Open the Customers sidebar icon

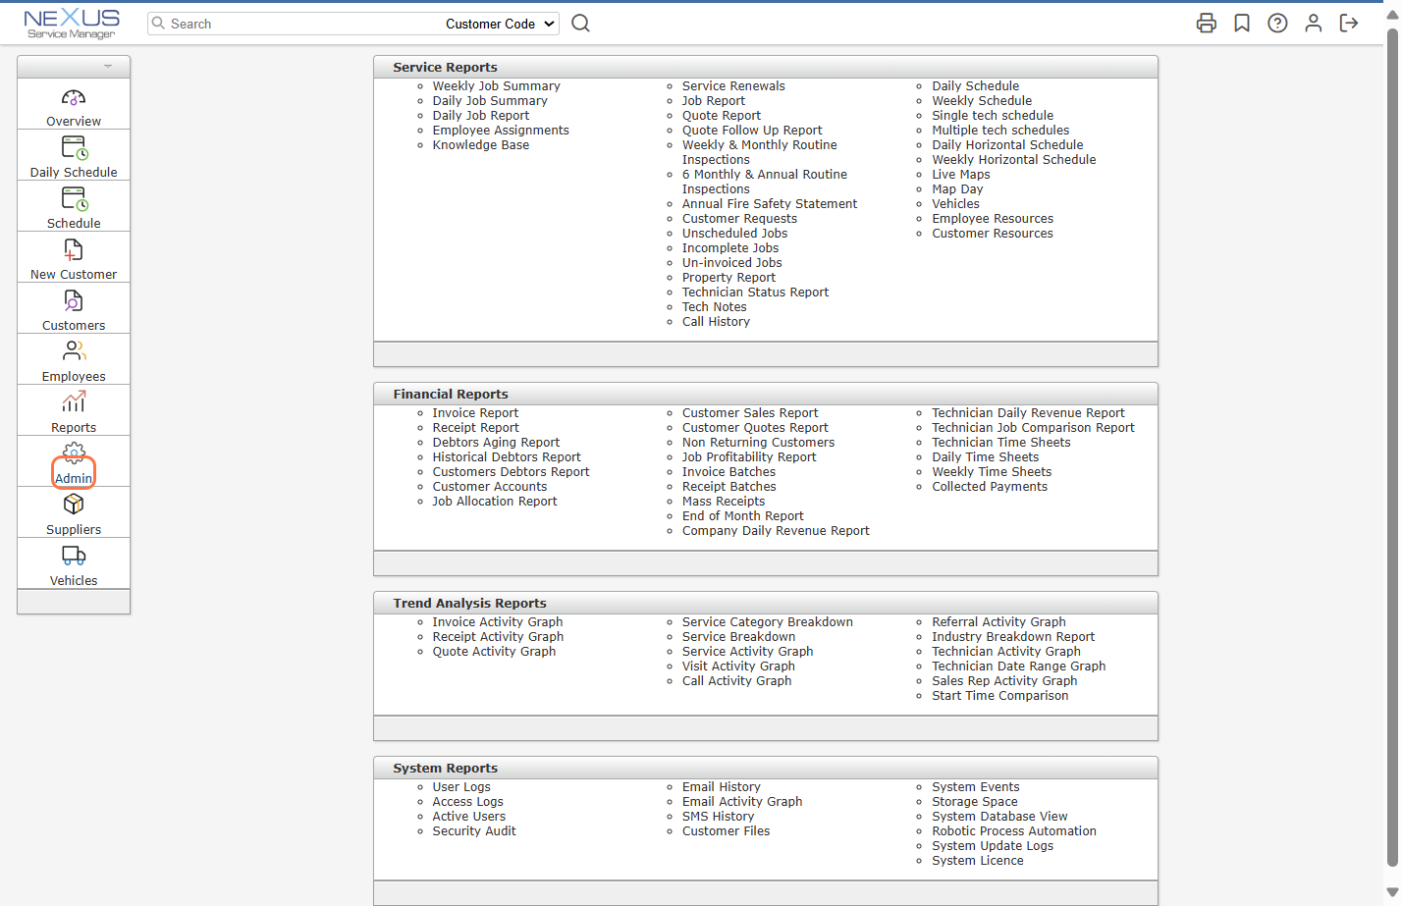tap(74, 301)
